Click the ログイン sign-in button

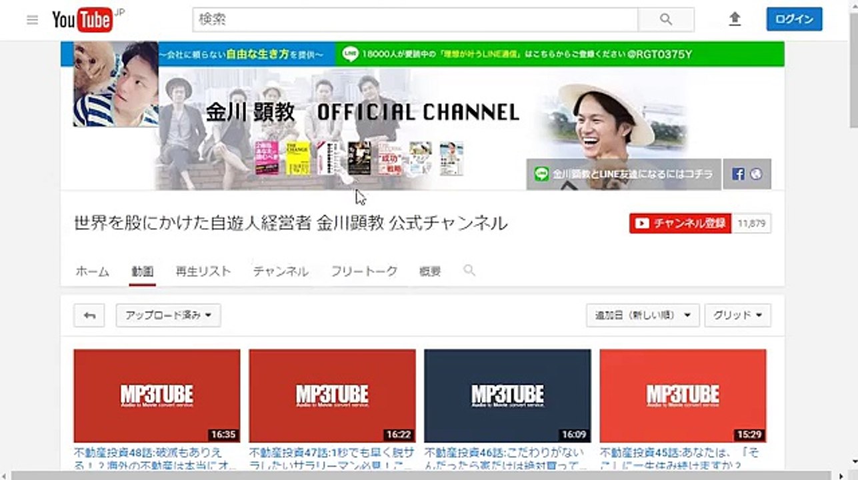tap(794, 19)
